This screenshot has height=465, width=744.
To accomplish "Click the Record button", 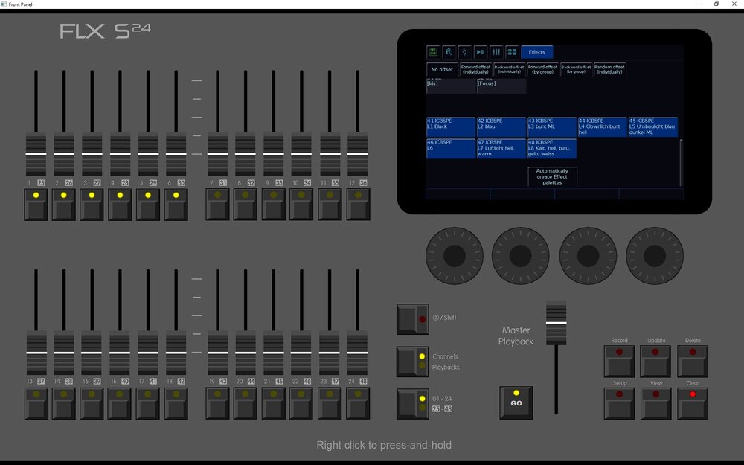I will (x=619, y=362).
